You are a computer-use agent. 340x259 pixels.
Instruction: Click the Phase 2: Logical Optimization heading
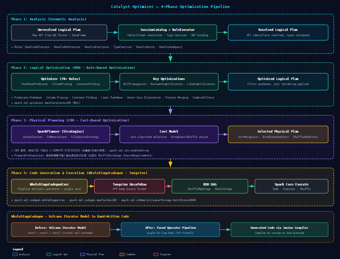tap(73, 68)
